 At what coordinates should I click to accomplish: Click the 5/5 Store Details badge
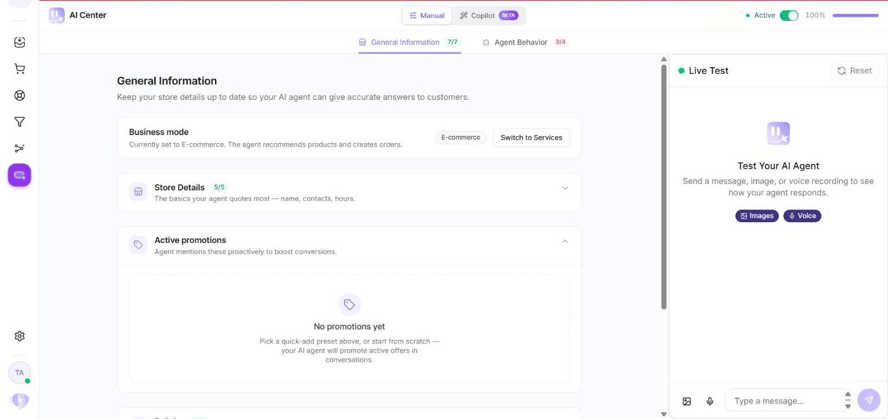point(219,188)
